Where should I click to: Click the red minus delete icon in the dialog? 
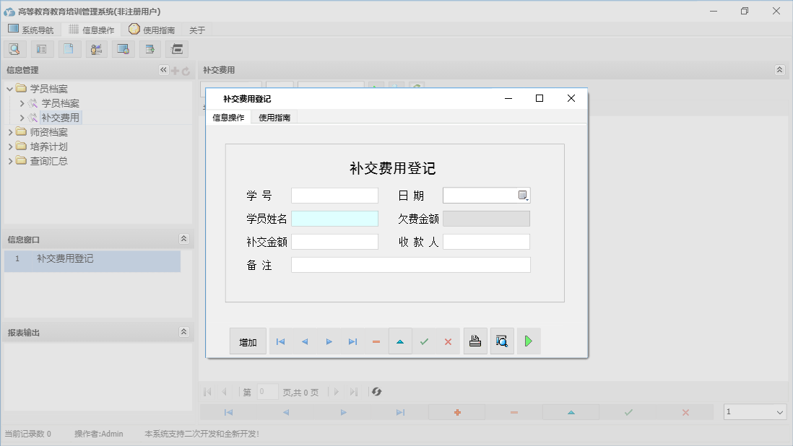[x=376, y=341]
